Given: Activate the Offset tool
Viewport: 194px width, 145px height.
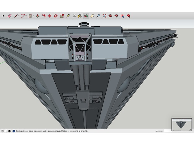Looking at the screenshot, I should [44, 16].
